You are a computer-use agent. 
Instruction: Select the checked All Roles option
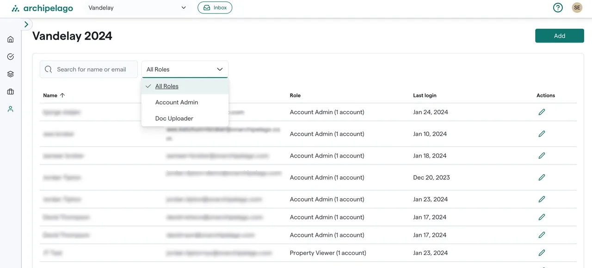coord(167,86)
